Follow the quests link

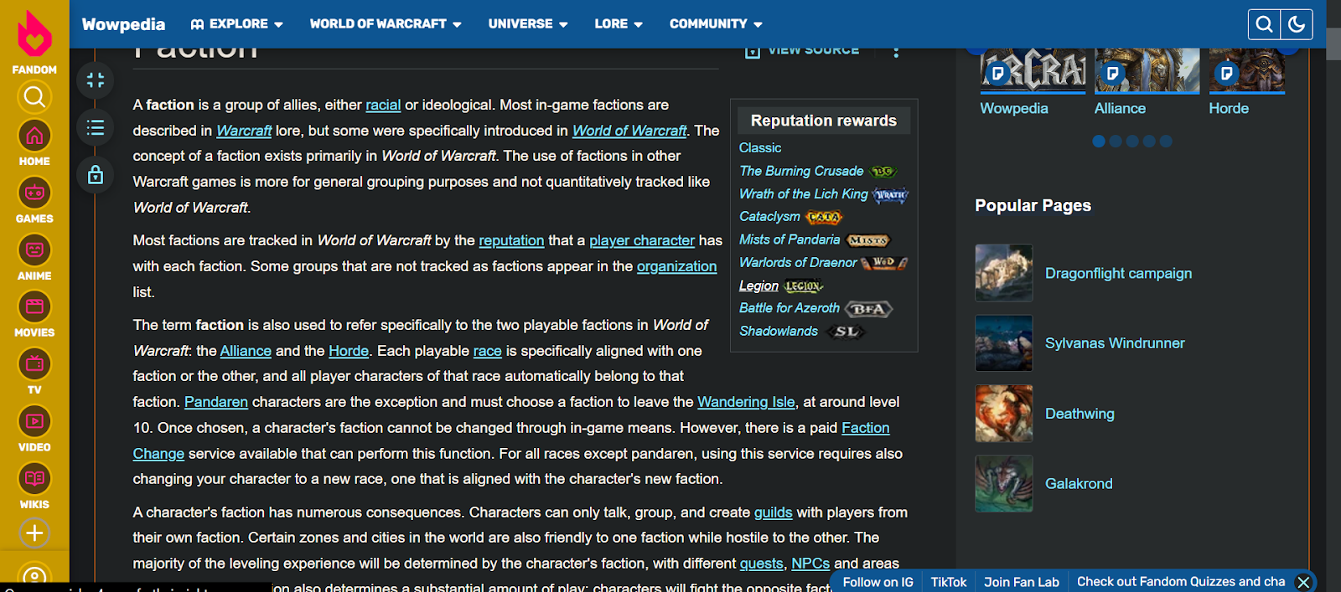[761, 564]
